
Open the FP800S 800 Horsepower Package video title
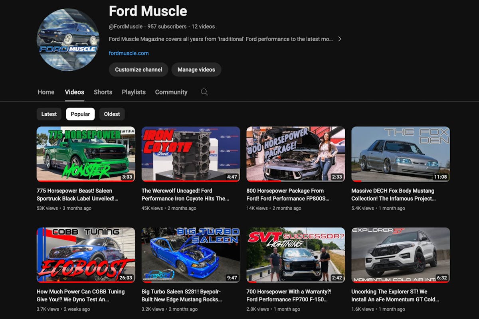(x=295, y=195)
